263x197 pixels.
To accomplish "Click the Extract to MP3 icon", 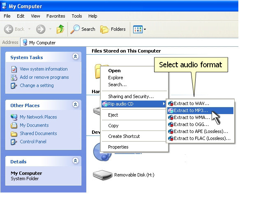I will tap(171, 110).
